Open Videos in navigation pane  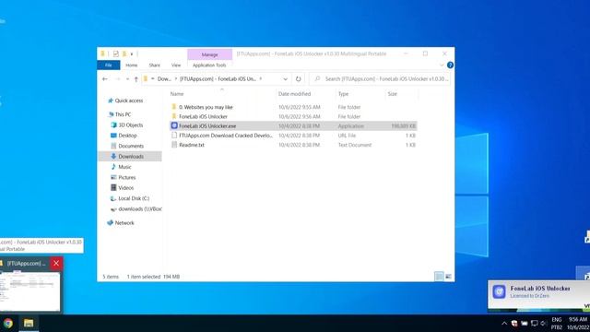click(125, 188)
